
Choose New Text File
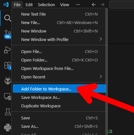click(x=59, y=14)
